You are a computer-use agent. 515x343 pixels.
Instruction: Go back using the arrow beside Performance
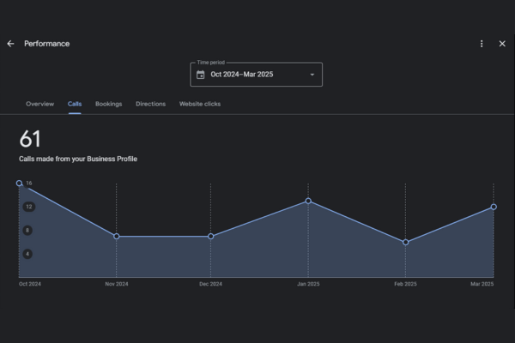[10, 44]
